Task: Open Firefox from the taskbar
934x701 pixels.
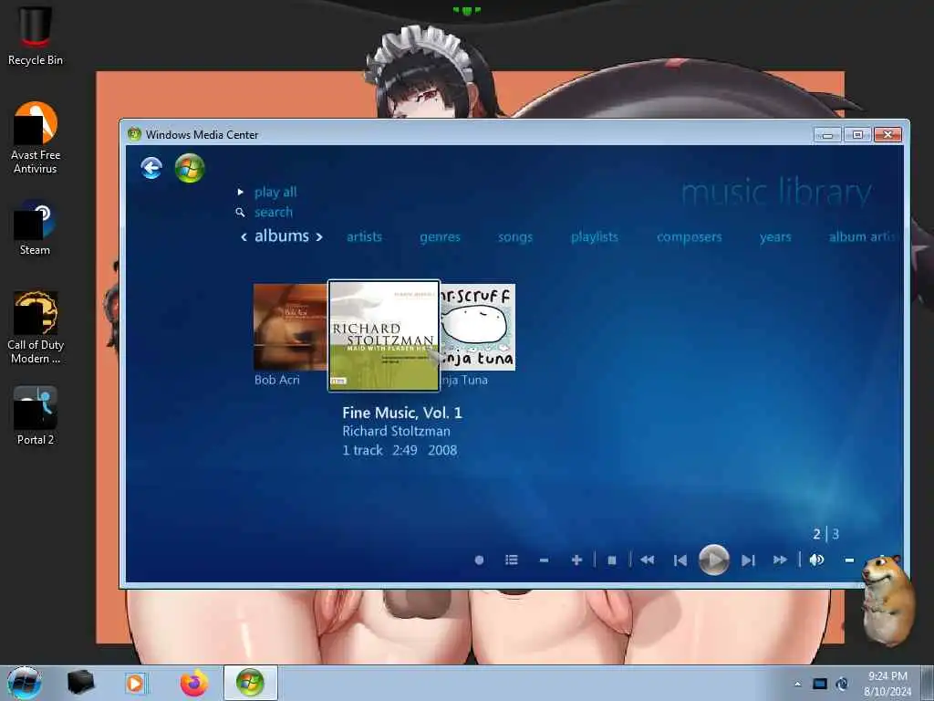Action: pos(194,683)
